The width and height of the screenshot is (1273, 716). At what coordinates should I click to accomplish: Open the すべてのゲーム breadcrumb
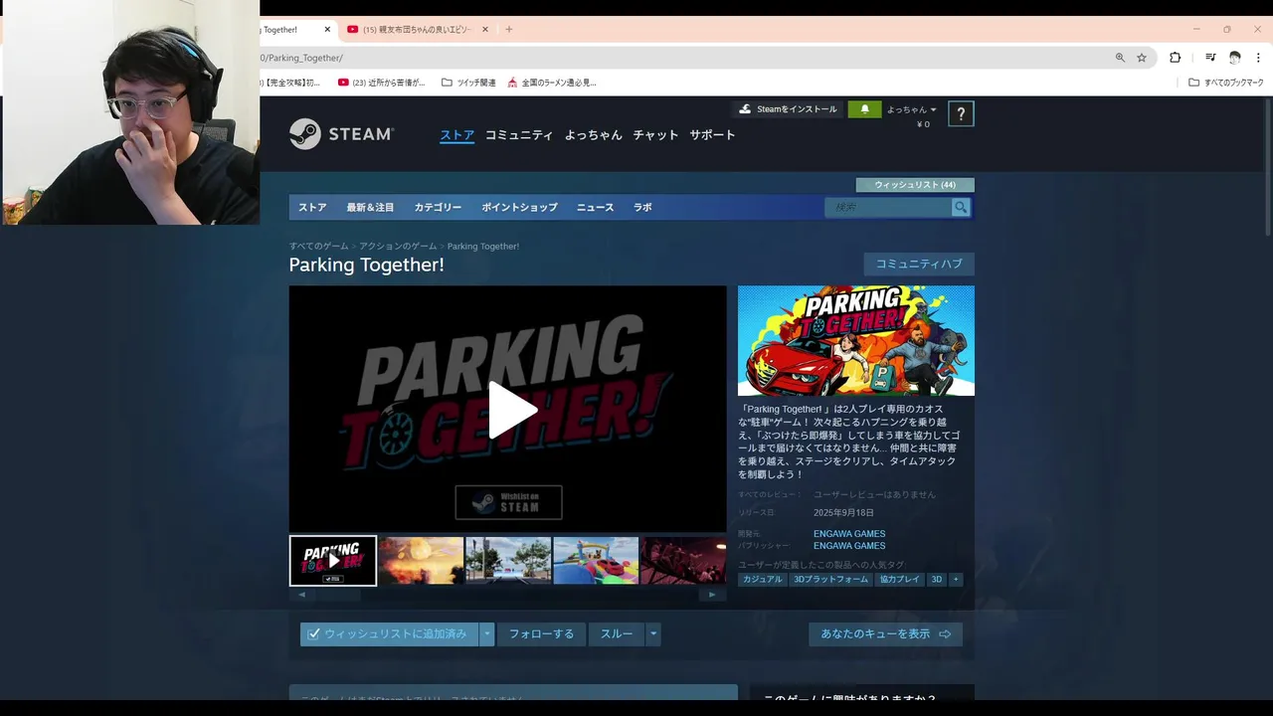pos(319,246)
